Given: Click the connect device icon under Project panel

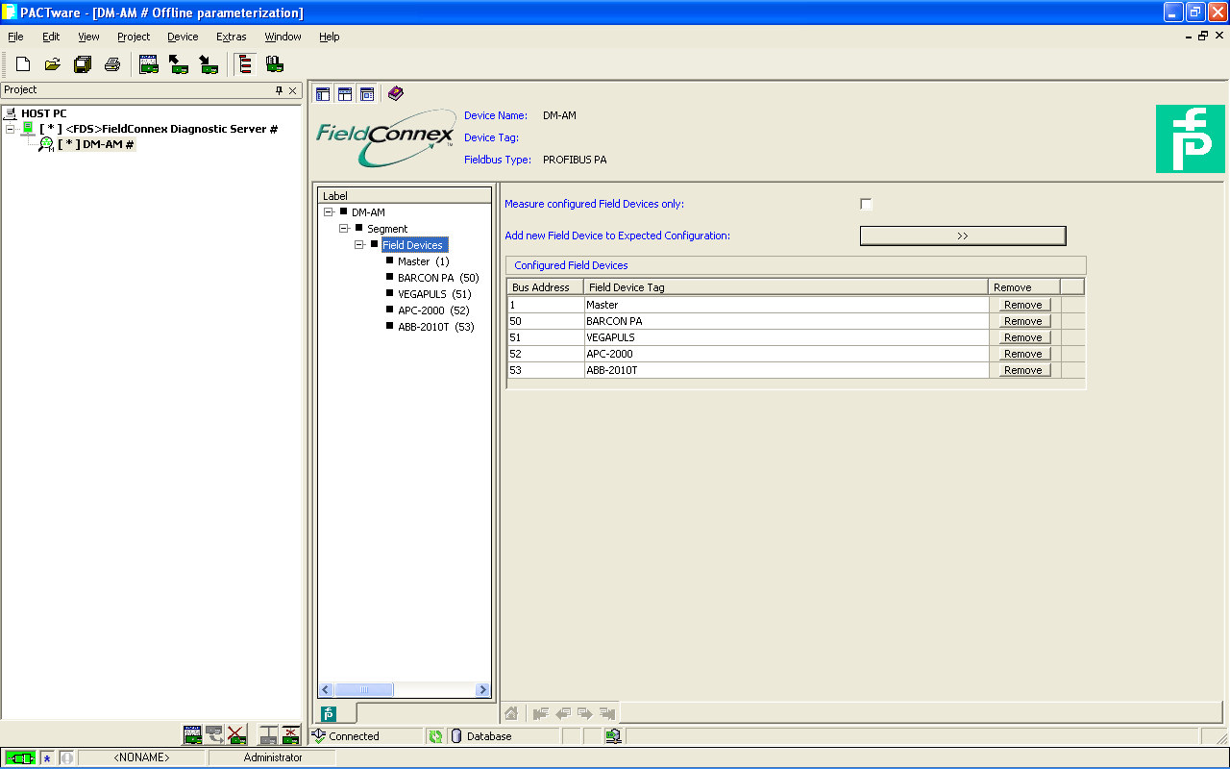Looking at the screenshot, I should [x=269, y=735].
